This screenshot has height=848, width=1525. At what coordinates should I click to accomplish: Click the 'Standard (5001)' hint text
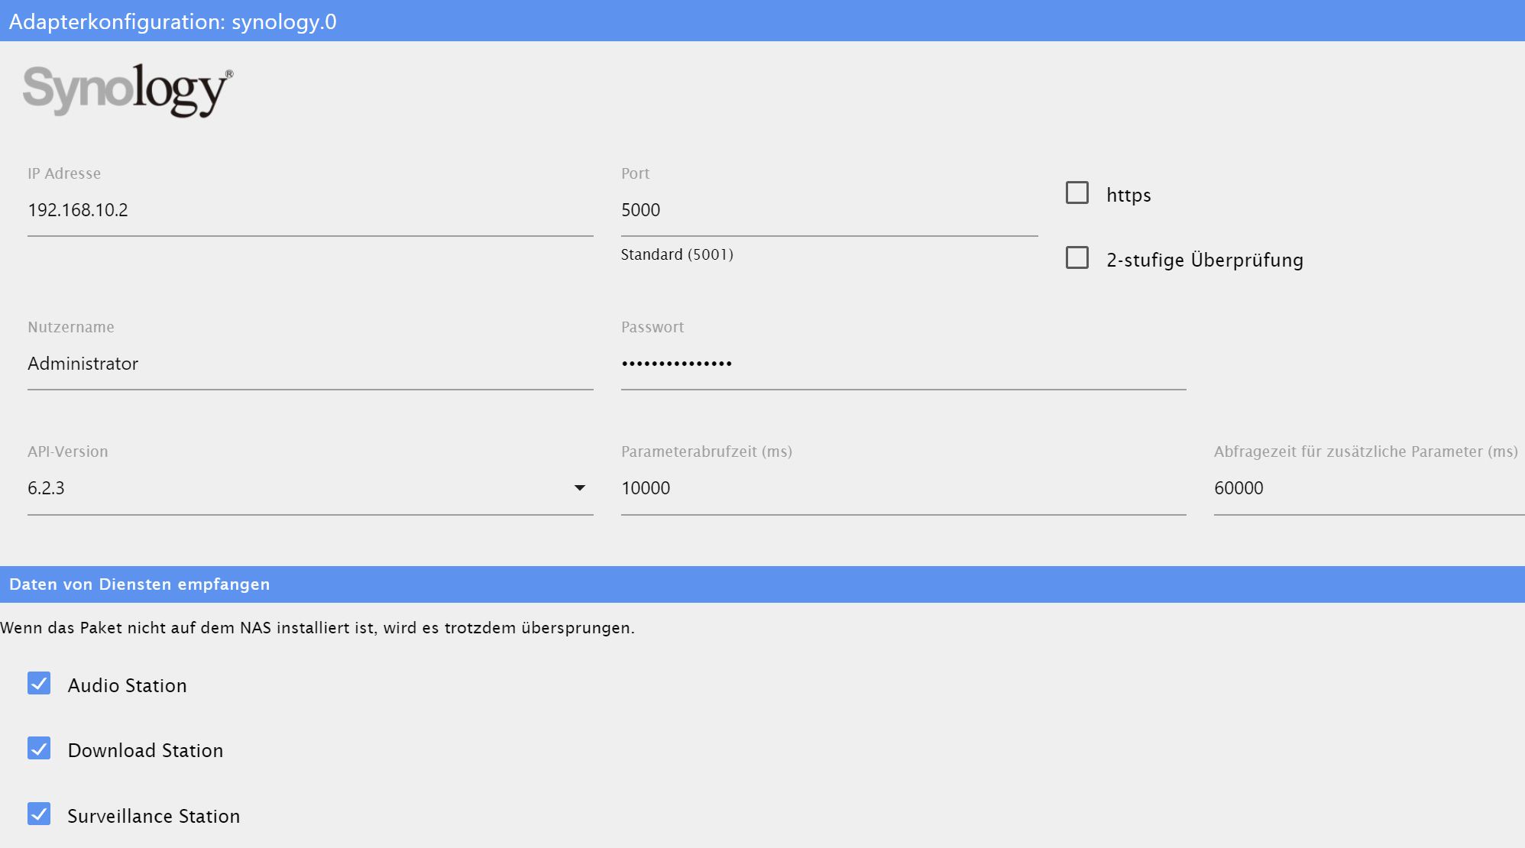click(677, 254)
